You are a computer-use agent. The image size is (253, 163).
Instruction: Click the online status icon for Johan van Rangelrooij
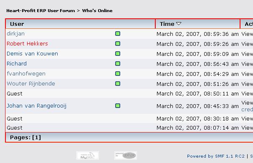click(x=118, y=106)
